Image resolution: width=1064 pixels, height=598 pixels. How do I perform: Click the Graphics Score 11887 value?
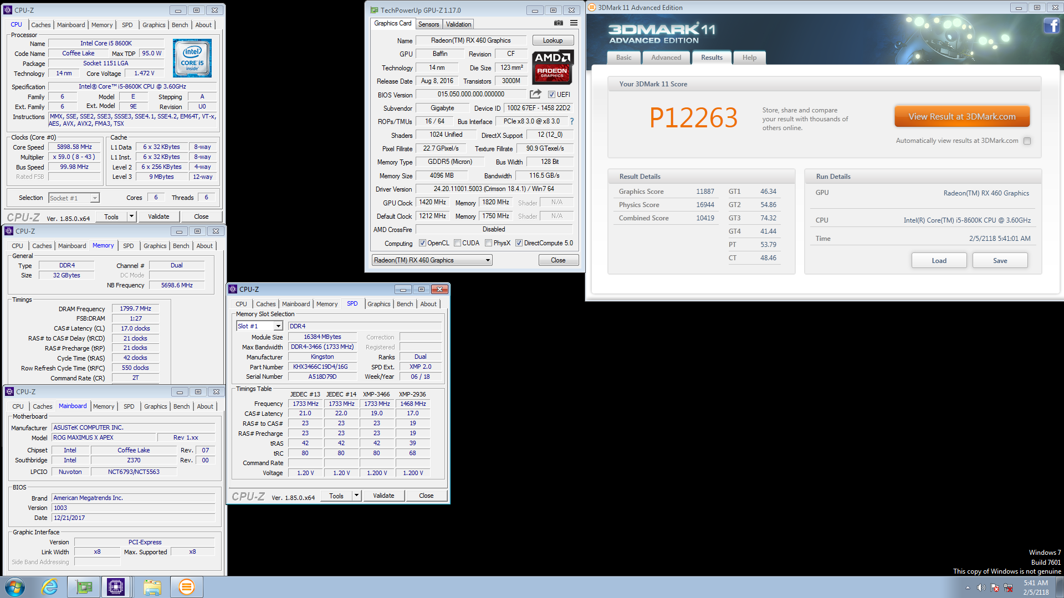[705, 192]
